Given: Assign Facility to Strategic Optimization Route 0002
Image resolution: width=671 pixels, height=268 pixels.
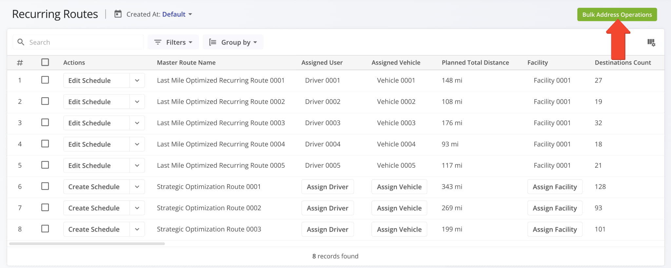Looking at the screenshot, I should click(555, 208).
